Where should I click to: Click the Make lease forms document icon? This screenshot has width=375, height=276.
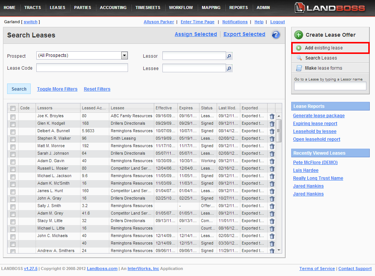click(x=299, y=68)
